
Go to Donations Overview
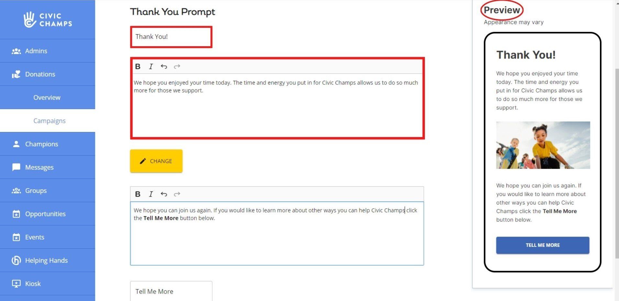pyautogui.click(x=47, y=98)
